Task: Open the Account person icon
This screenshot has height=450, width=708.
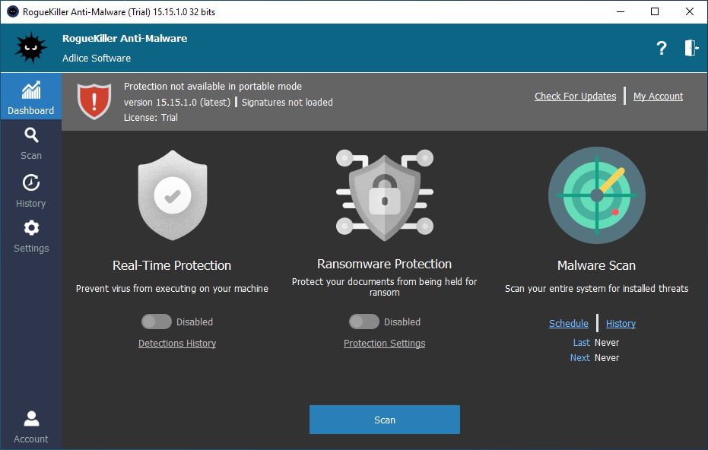Action: (x=30, y=426)
